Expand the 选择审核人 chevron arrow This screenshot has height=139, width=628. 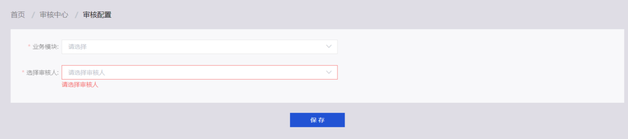point(329,73)
